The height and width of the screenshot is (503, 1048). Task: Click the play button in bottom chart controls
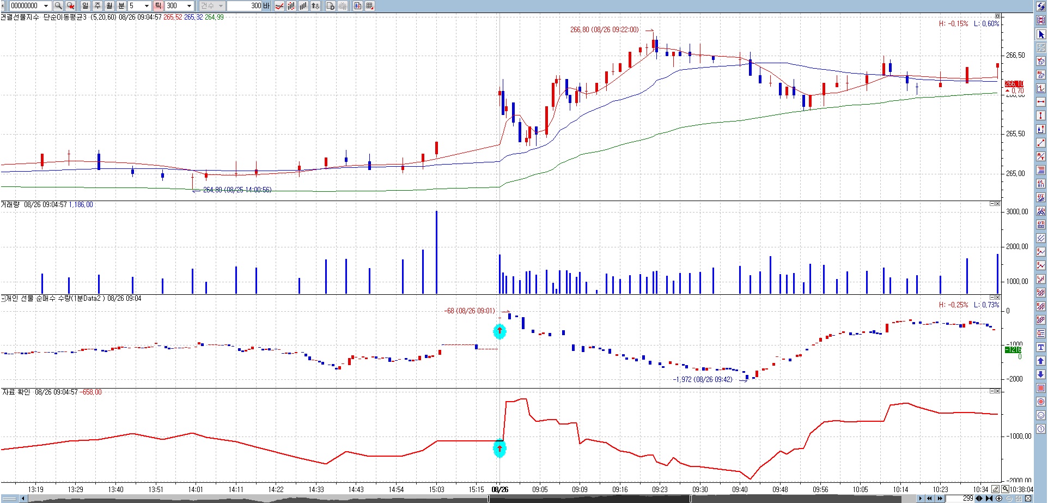(921, 499)
